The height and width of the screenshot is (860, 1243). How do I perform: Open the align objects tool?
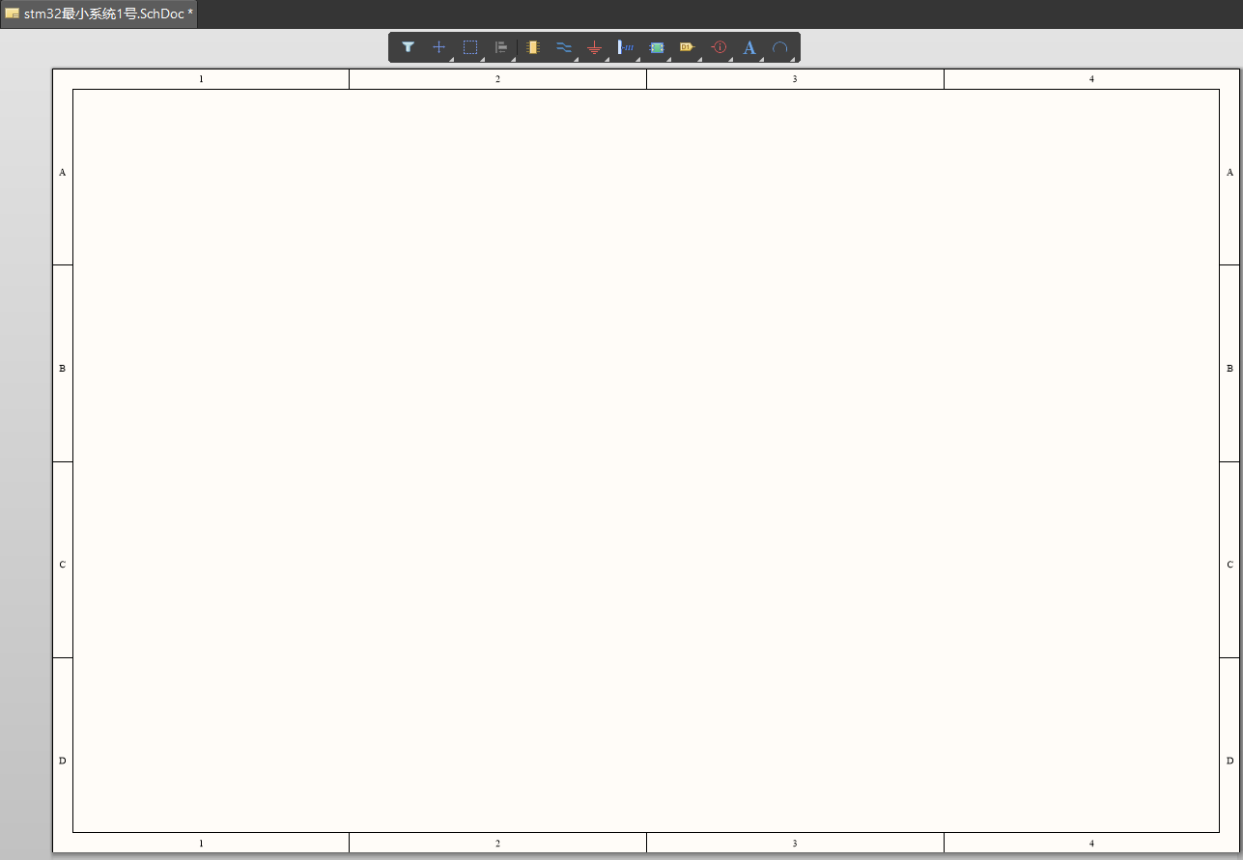(501, 46)
